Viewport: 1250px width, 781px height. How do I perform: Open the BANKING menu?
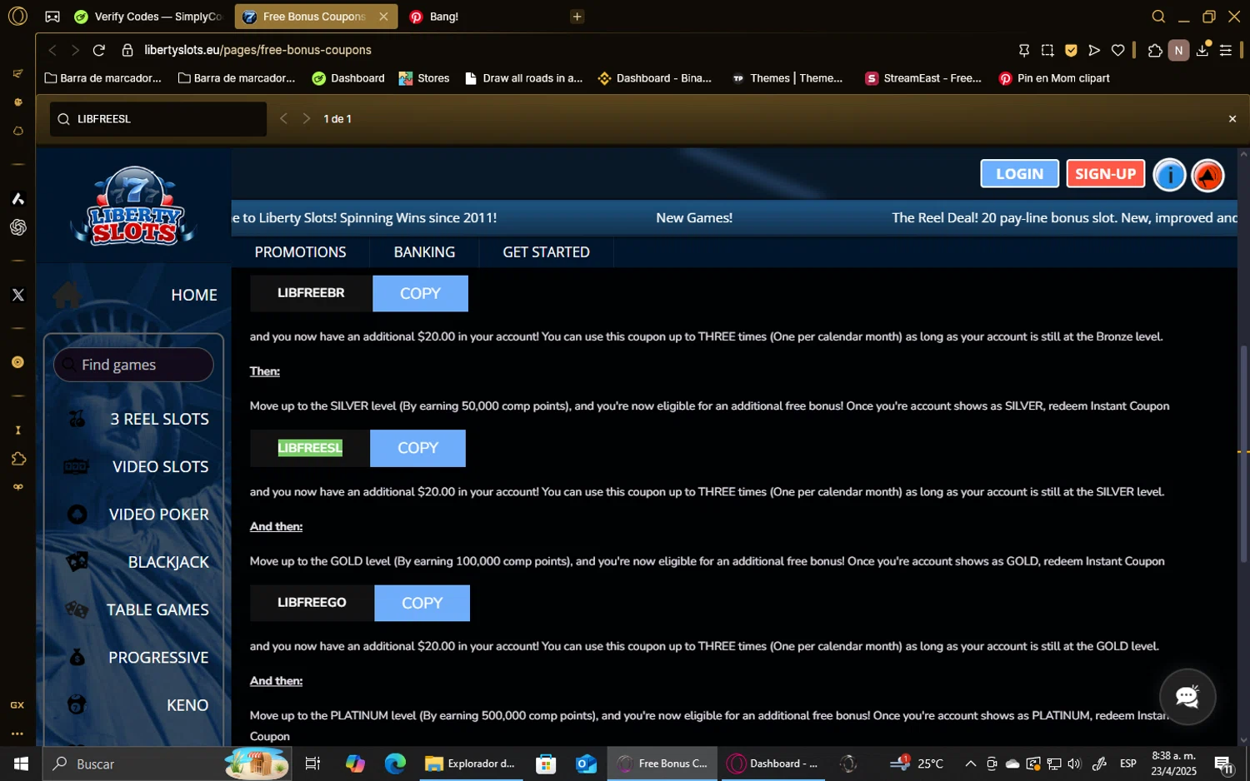[424, 251]
